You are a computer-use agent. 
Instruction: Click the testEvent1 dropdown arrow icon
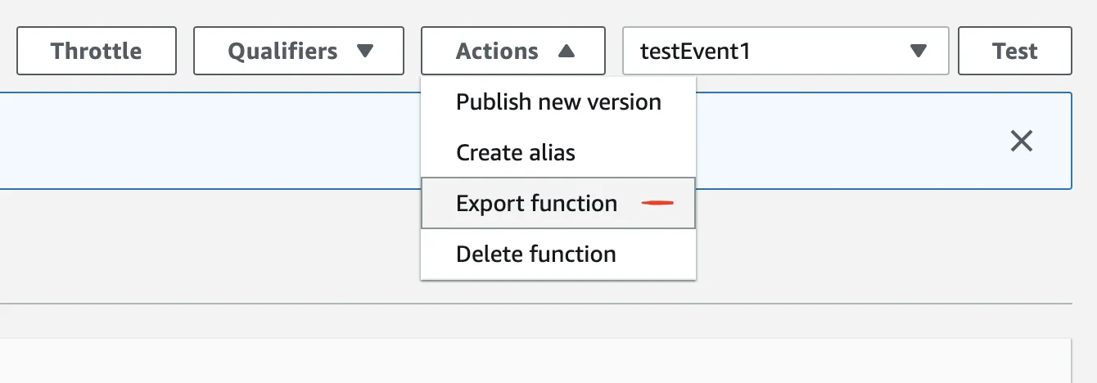(919, 51)
